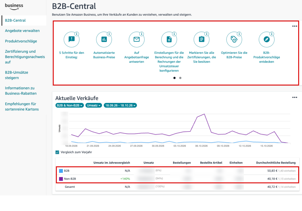Viewport: 302px width, 211px height.
Task: Open the three-dot menu of the shortcuts card
Action: 295,26
